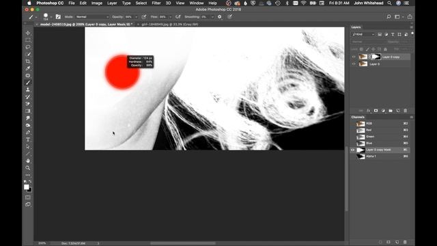
Task: Open the layer filter Kind dropdown
Action: coord(363,34)
